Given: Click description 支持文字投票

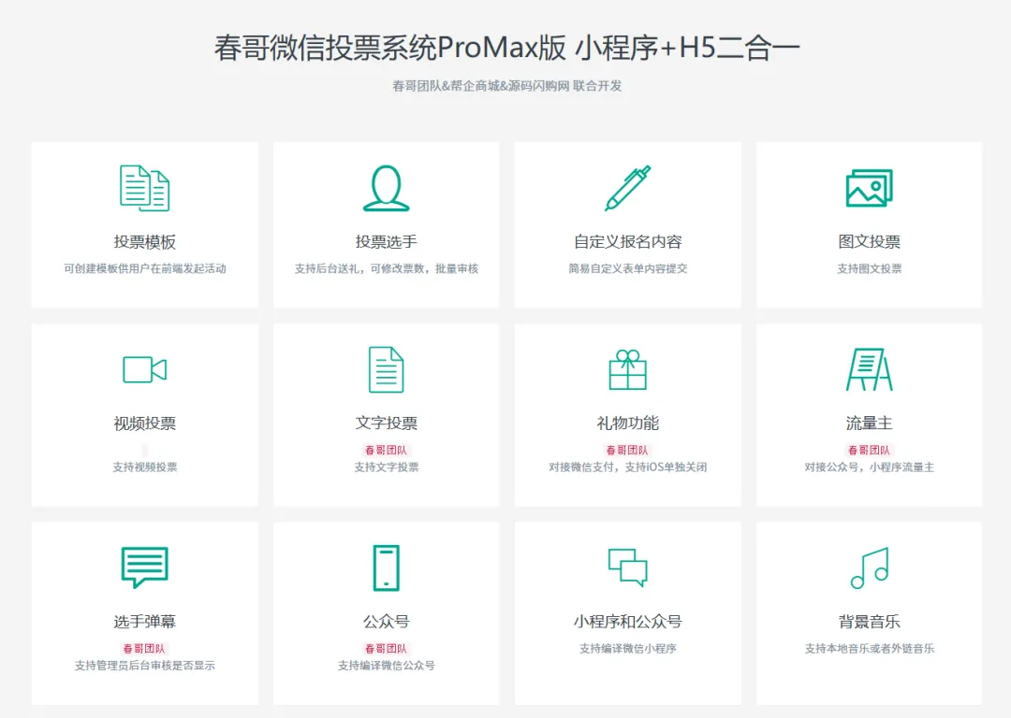Looking at the screenshot, I should [387, 467].
